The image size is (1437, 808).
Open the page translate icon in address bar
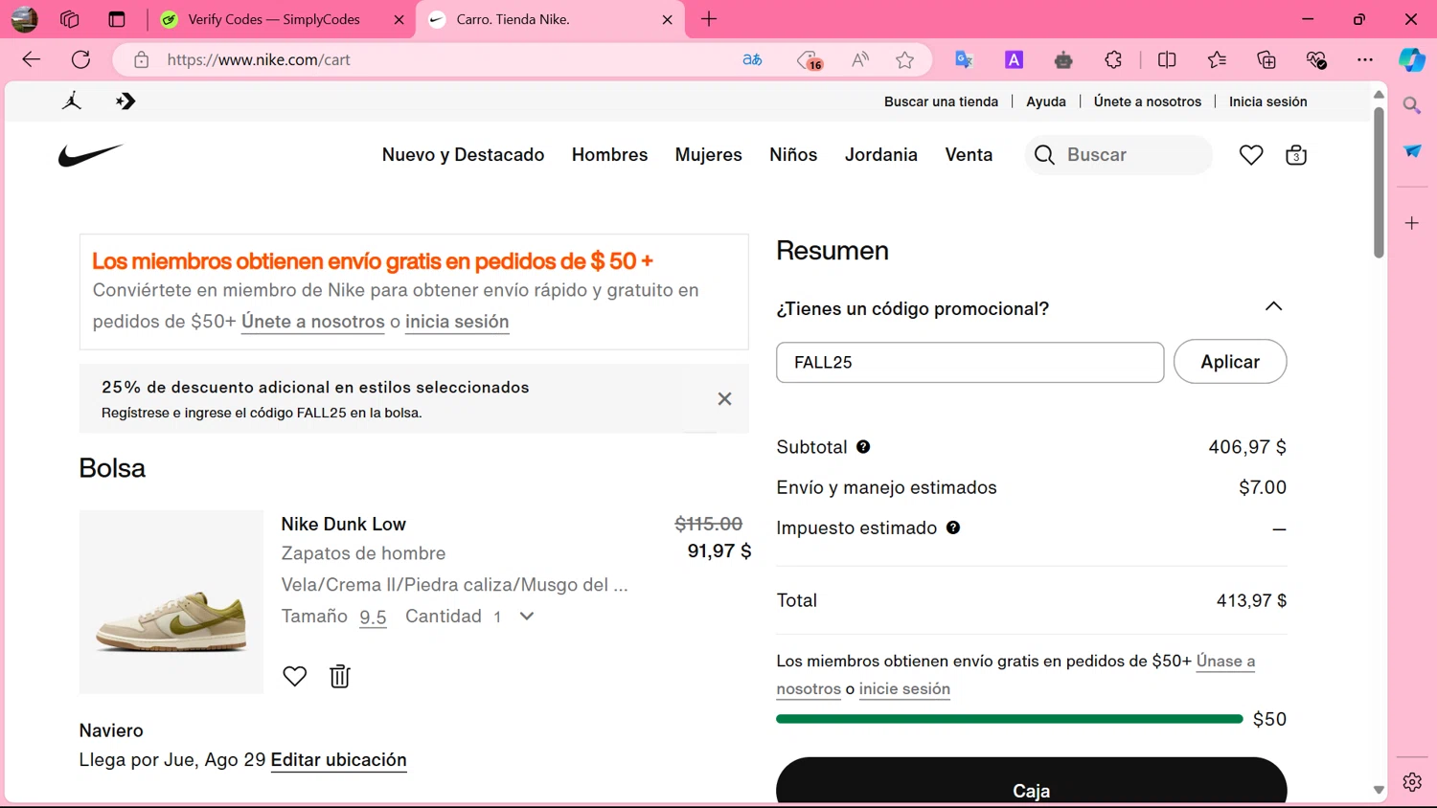753,59
